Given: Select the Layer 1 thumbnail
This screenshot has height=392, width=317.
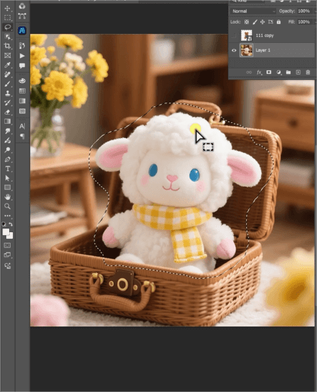Looking at the screenshot, I should point(247,51).
